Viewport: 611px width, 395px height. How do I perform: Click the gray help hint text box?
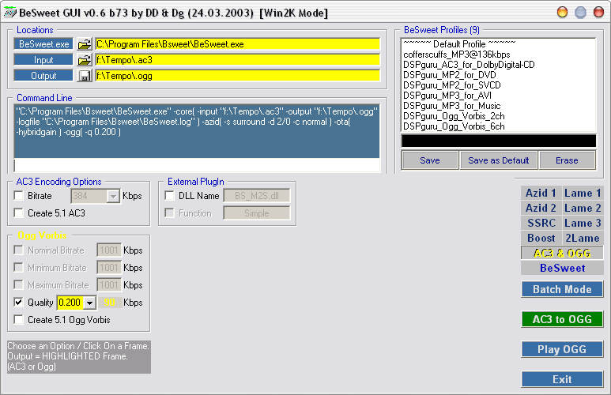(x=79, y=357)
